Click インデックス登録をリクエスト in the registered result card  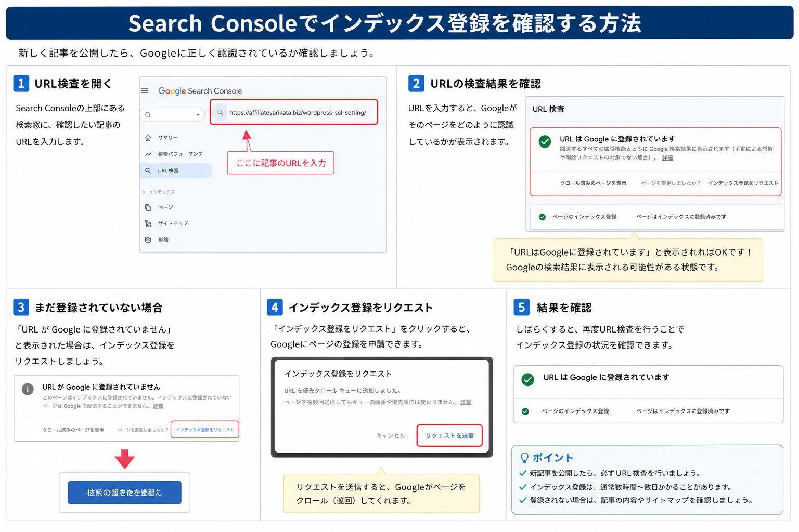pyautogui.click(x=743, y=183)
